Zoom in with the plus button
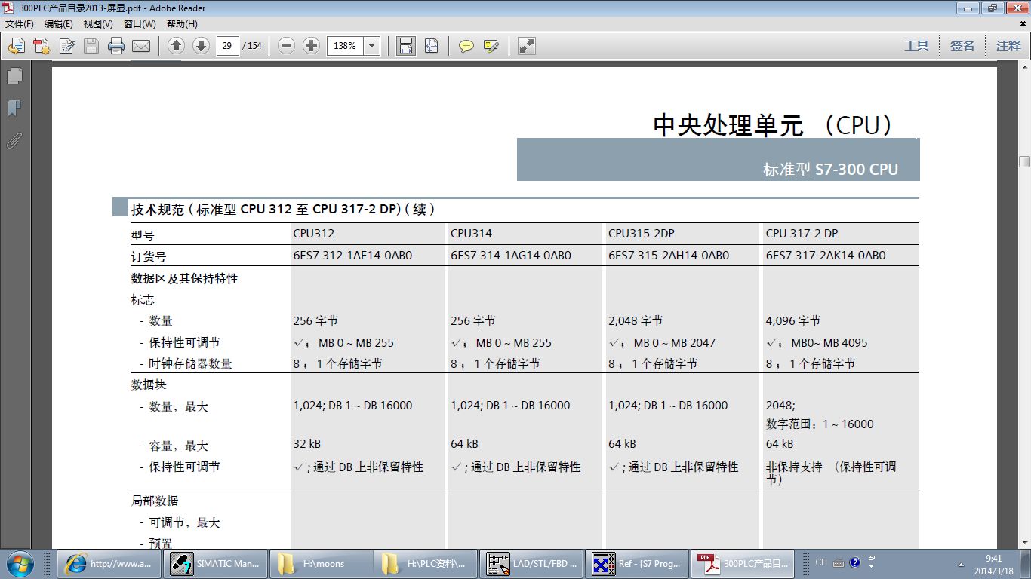Screen dimensions: 1031x579 (311, 46)
